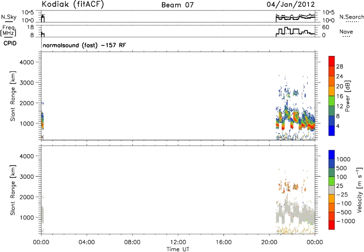Screen dimensions: 364x252
Task: Click the CPID label
Action: 10,43
